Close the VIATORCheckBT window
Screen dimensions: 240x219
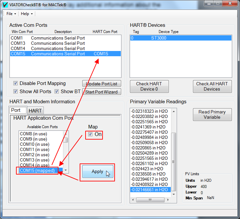(230, 3)
